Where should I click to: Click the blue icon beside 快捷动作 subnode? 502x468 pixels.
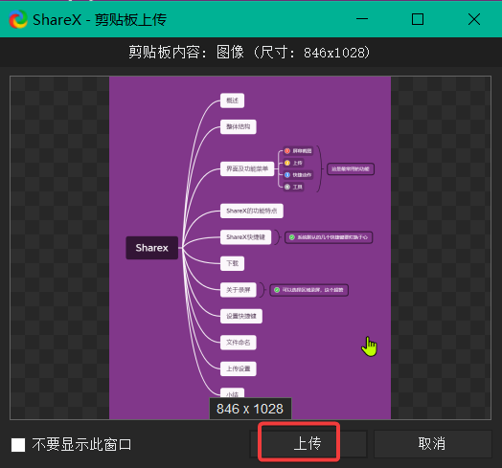click(287, 174)
